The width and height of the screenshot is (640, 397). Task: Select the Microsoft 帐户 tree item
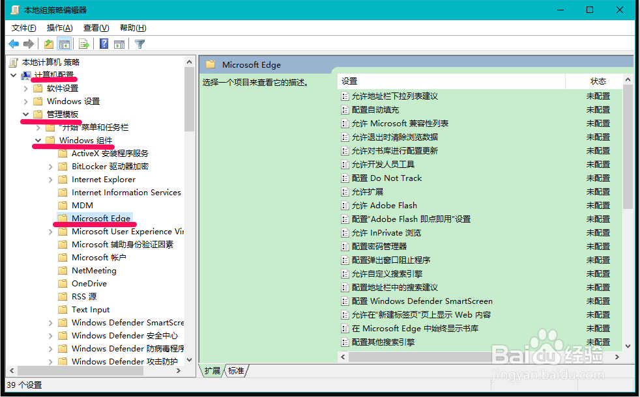99,258
